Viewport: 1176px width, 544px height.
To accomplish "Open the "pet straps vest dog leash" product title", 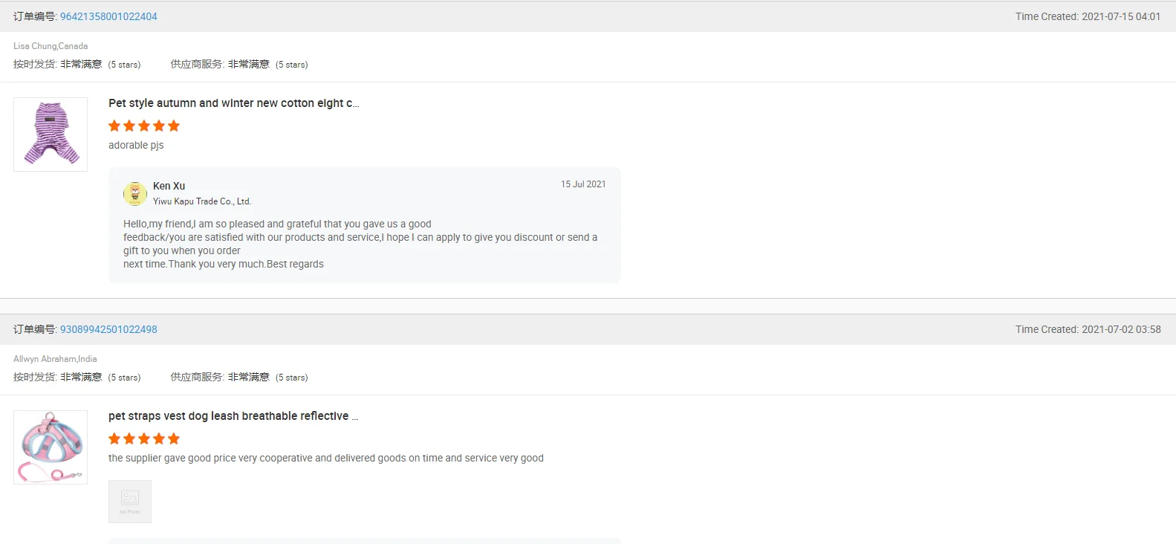I will 233,416.
